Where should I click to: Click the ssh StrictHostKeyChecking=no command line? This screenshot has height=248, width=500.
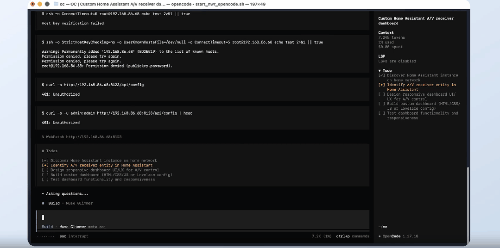[182, 42]
